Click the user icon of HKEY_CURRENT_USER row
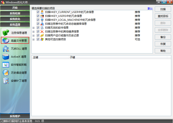 pos(42,12)
